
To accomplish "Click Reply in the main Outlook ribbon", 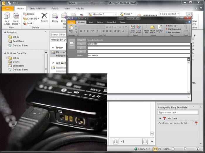I will 55,18.
